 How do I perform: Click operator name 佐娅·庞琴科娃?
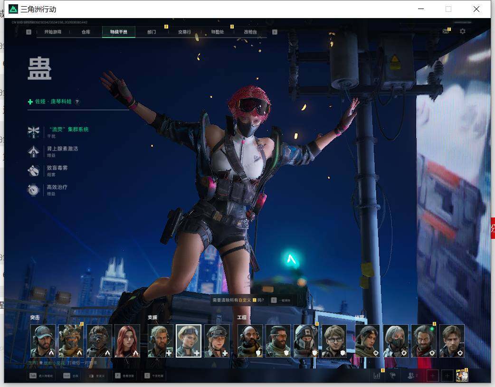coord(53,102)
